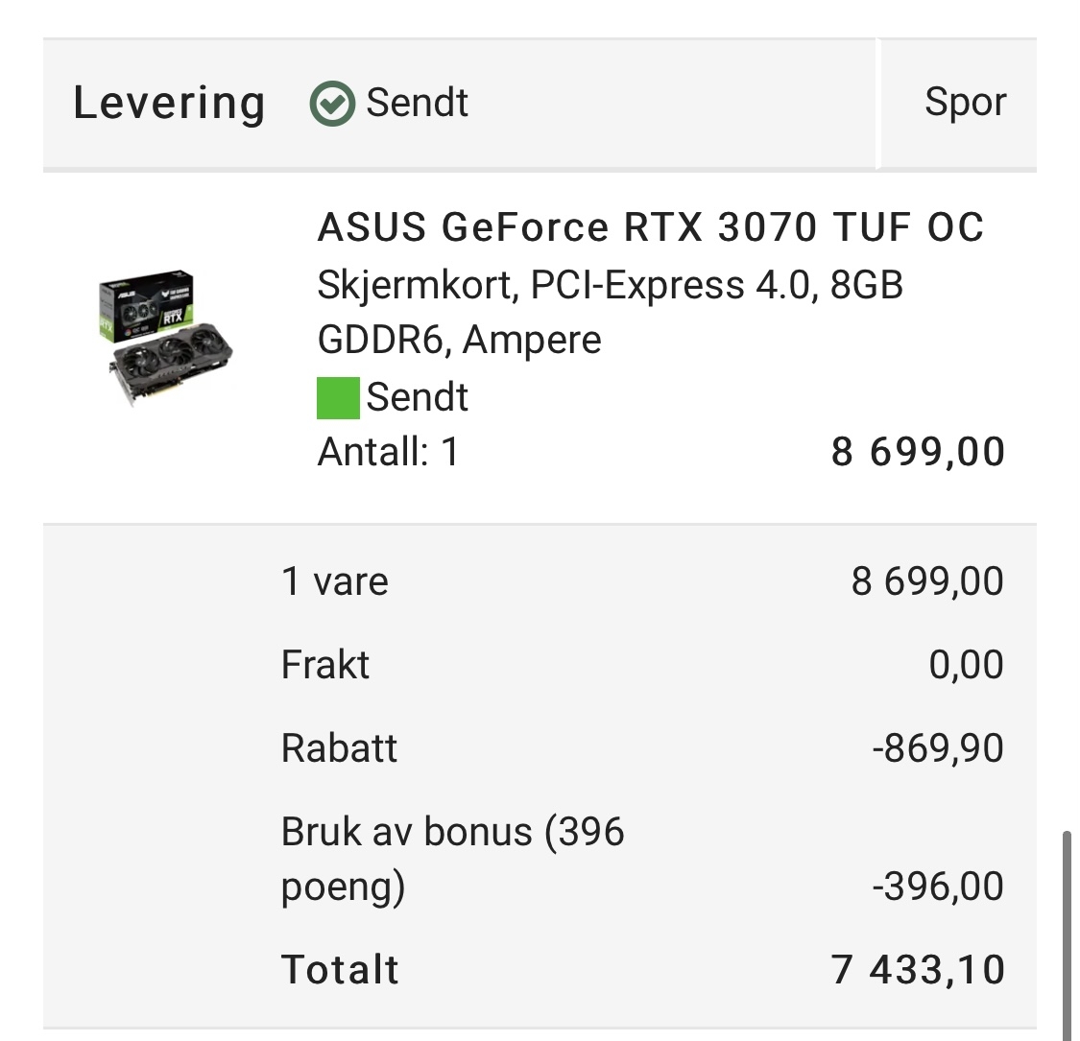The image size is (1080, 1041).
Task: Click the Rabatt discount label
Action: [339, 747]
